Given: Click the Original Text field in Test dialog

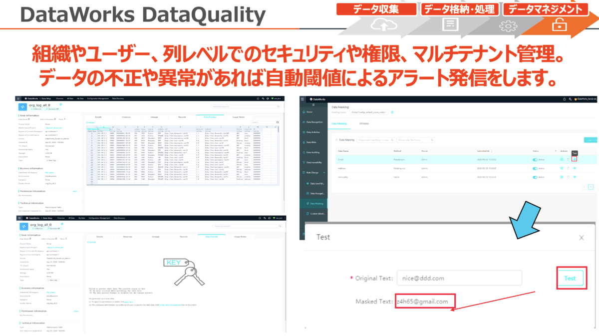Looking at the screenshot, I should [x=459, y=278].
